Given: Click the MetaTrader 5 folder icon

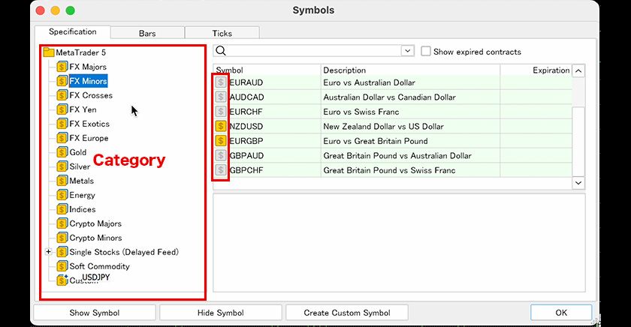Looking at the screenshot, I should pyautogui.click(x=49, y=52).
